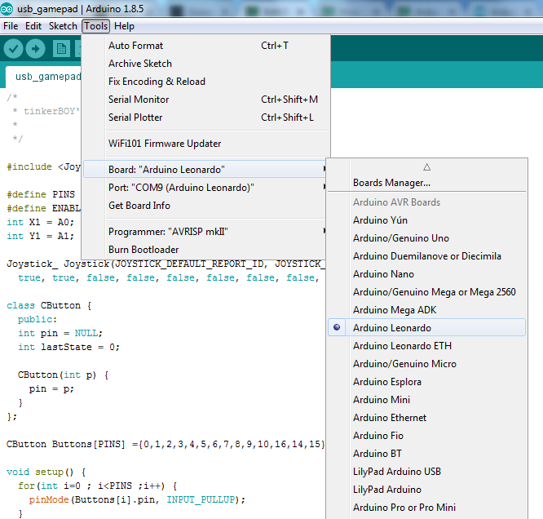Select the checked Arduino Leonardo board

click(426, 328)
